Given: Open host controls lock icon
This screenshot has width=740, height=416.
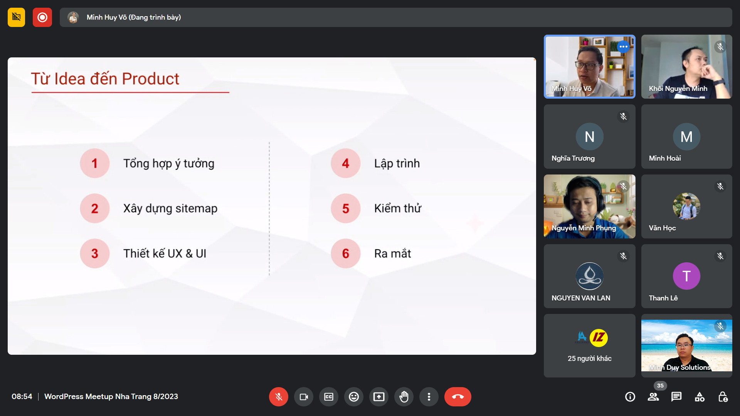Looking at the screenshot, I should 723,397.
